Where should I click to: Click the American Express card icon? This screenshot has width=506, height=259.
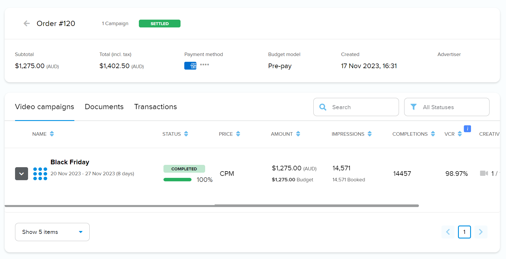pyautogui.click(x=190, y=66)
